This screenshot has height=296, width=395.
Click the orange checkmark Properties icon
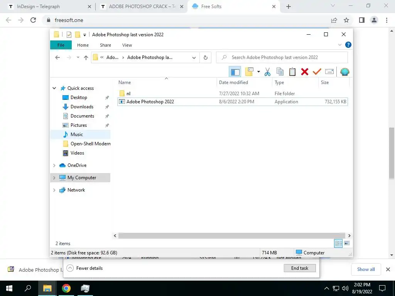[317, 72]
